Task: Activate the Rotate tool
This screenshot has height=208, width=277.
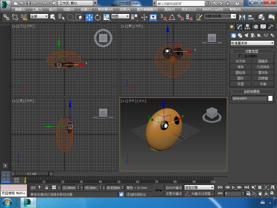Action: [x=98, y=17]
